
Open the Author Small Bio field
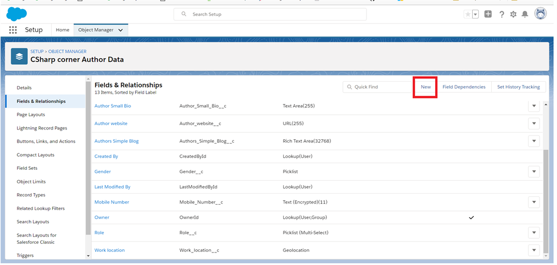click(113, 106)
